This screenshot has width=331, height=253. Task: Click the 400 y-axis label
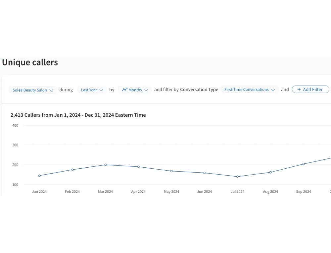15,125
